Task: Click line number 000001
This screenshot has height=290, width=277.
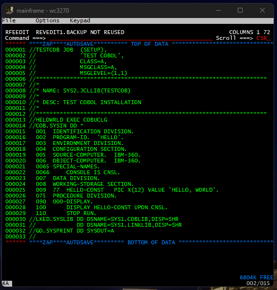Action: [16, 50]
